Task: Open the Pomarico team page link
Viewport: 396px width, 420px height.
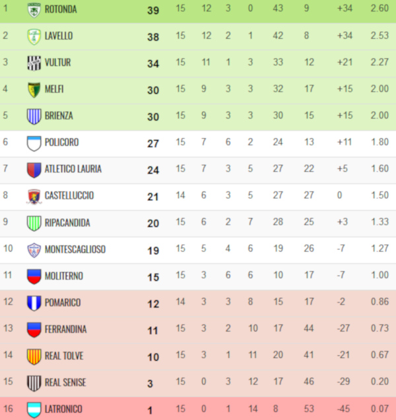Action: pos(63,302)
